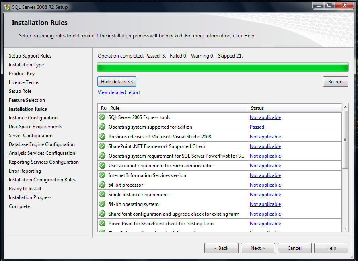Sort by the Status column header

pos(295,108)
